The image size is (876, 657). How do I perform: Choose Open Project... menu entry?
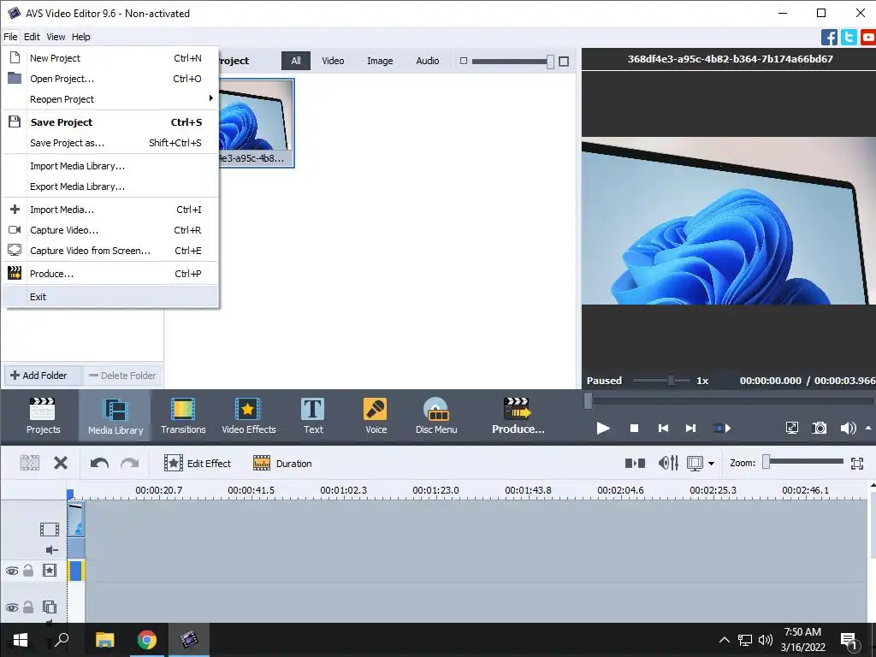[x=110, y=79]
